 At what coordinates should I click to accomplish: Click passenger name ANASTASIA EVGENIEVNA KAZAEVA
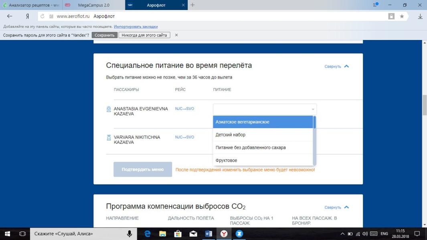(141, 111)
